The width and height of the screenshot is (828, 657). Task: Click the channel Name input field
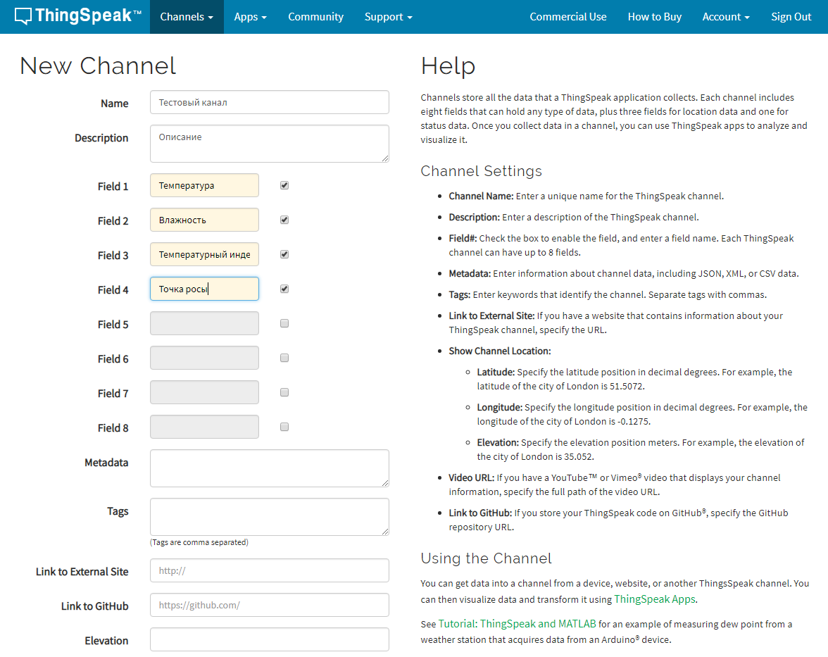pyautogui.click(x=269, y=102)
